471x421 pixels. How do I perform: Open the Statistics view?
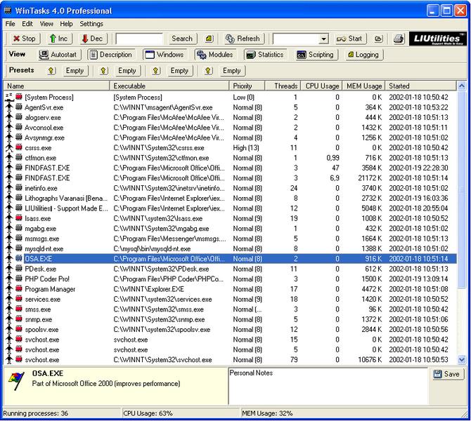(x=265, y=55)
